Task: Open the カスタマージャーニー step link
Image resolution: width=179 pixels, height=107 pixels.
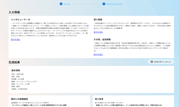Action: pos(115,4)
